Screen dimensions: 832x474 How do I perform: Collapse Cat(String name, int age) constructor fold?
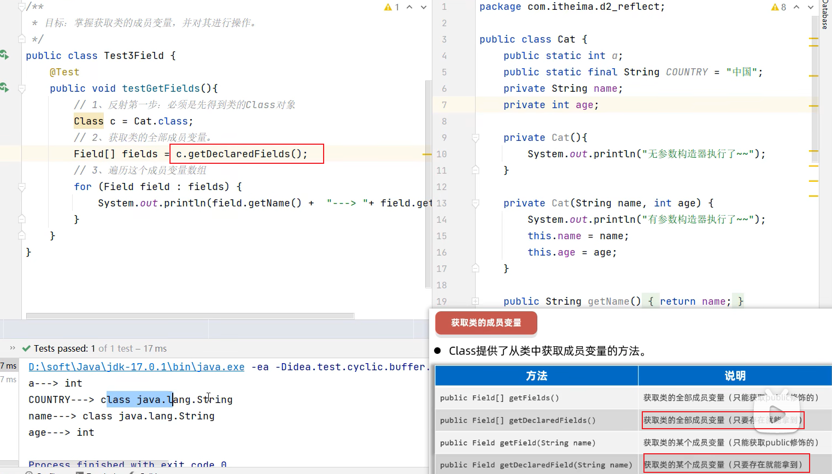(x=476, y=203)
